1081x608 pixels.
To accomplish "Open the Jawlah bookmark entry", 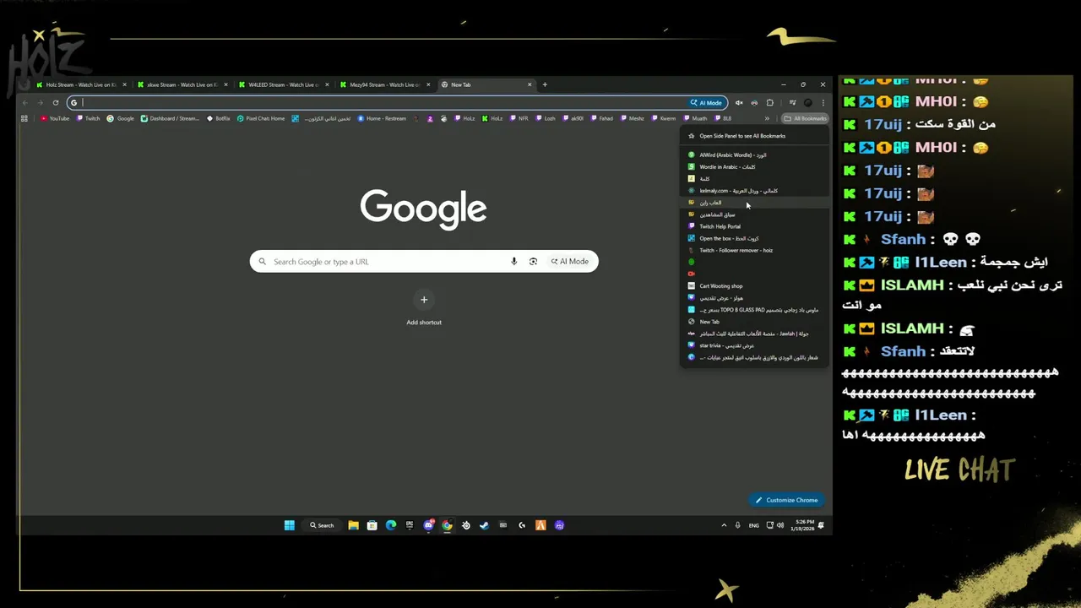I will 755,334.
